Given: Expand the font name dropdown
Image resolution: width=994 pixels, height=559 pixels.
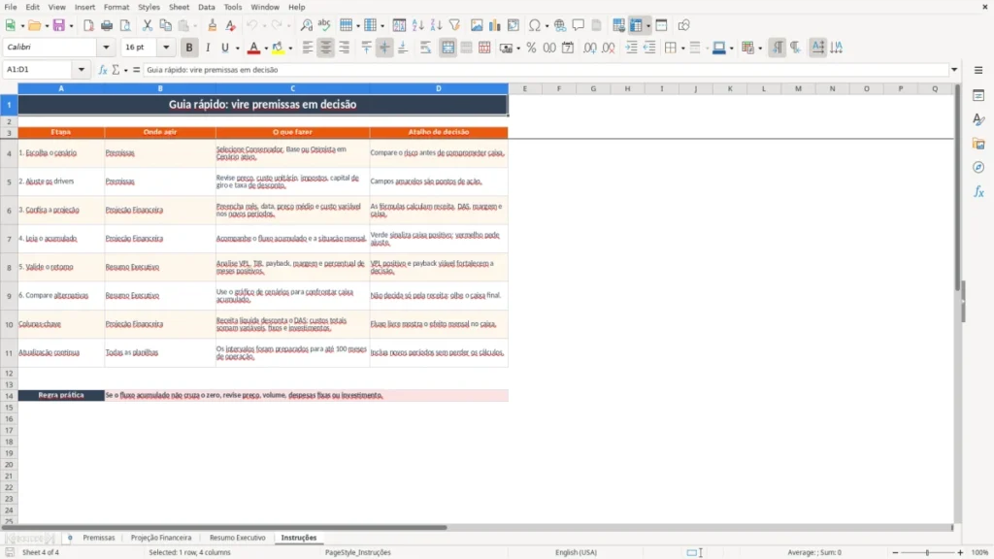Looking at the screenshot, I should pyautogui.click(x=106, y=47).
